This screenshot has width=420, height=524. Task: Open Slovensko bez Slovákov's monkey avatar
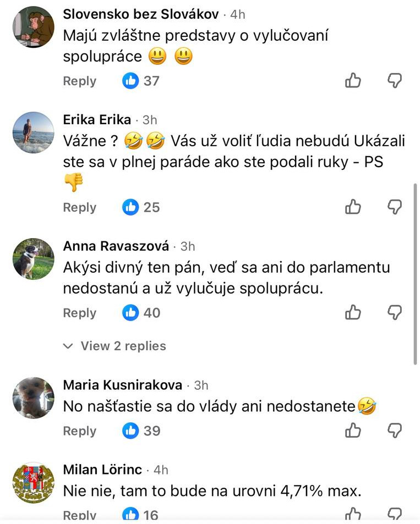pyautogui.click(x=34, y=27)
